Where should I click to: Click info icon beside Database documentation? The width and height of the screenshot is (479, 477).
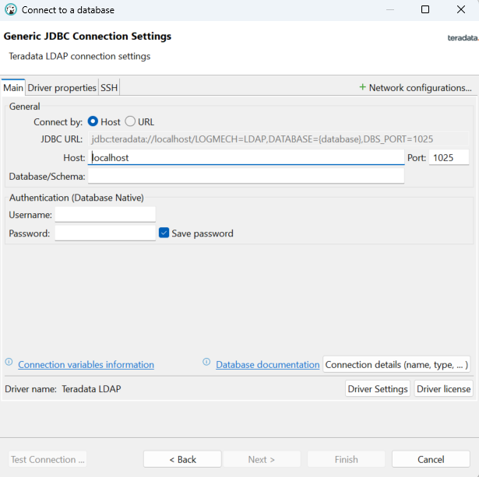206,362
